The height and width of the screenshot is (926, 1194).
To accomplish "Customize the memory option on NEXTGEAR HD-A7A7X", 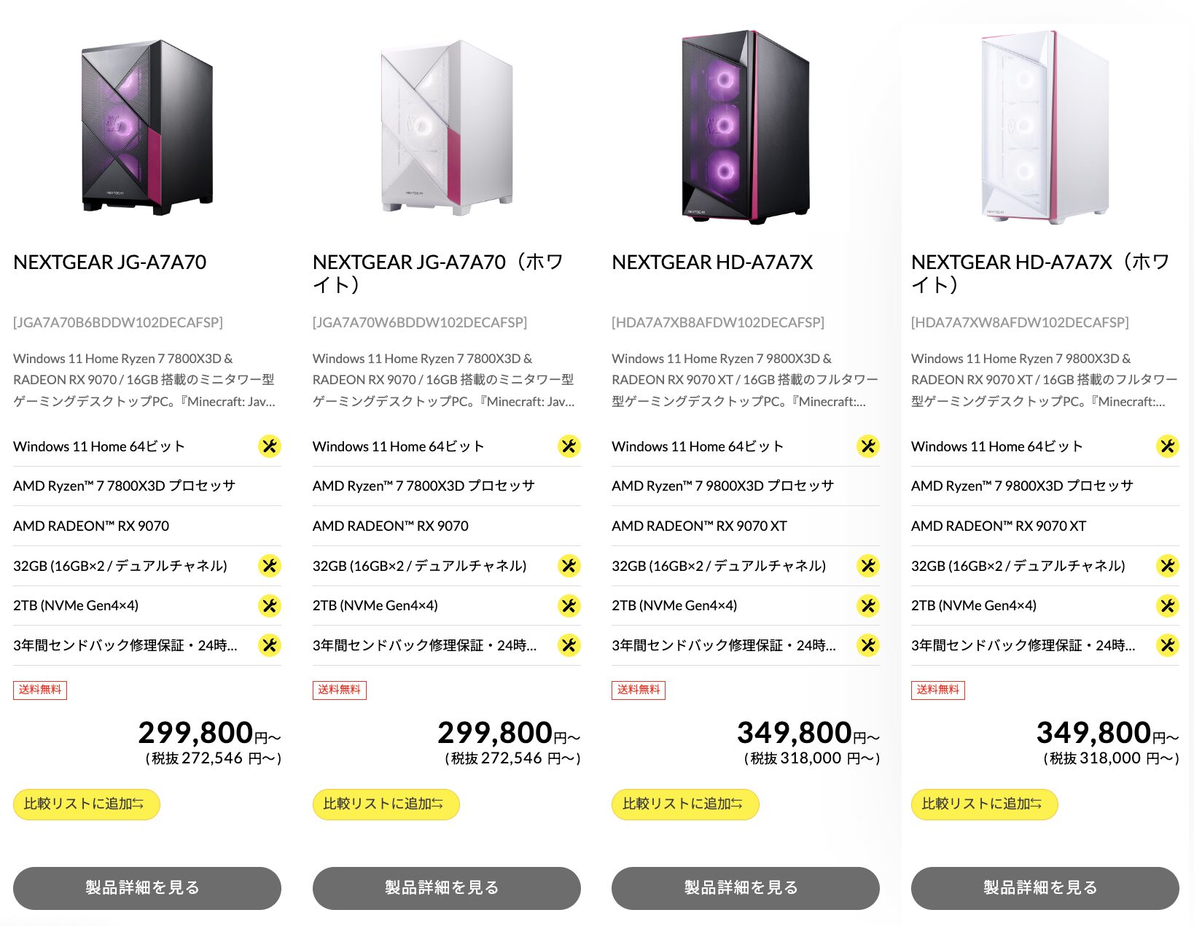I will point(867,565).
